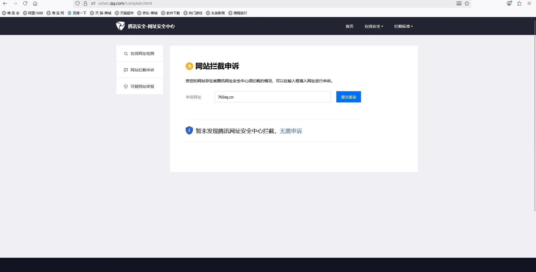Open the 唯品会 bookmark
The width and height of the screenshot is (536, 272).
[x=11, y=13]
